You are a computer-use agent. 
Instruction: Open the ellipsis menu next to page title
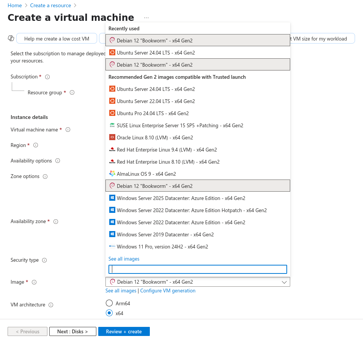click(x=146, y=18)
